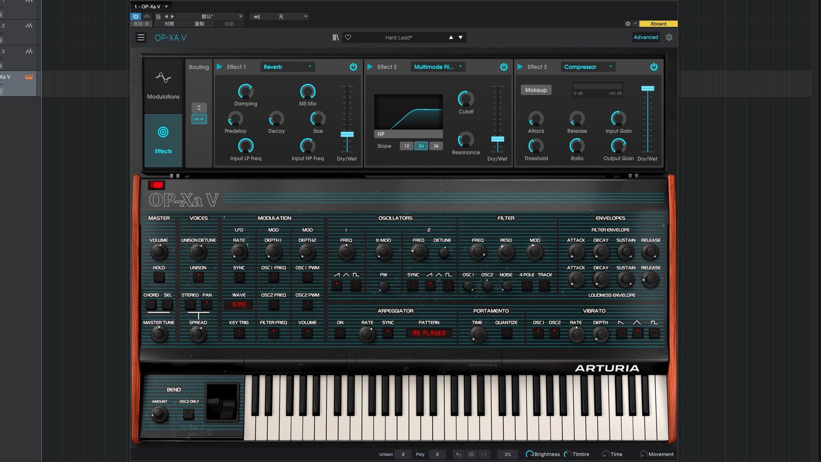Click the HP filter mode selector

click(x=408, y=134)
